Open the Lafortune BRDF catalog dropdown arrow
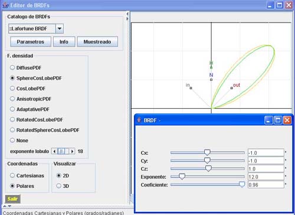The width and height of the screenshot is (295, 215). pyautogui.click(x=60, y=29)
